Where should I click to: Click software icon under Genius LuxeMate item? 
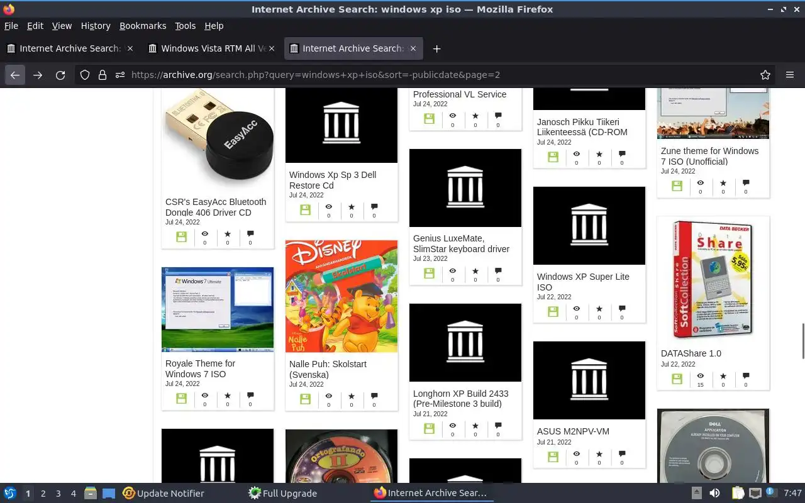point(429,273)
